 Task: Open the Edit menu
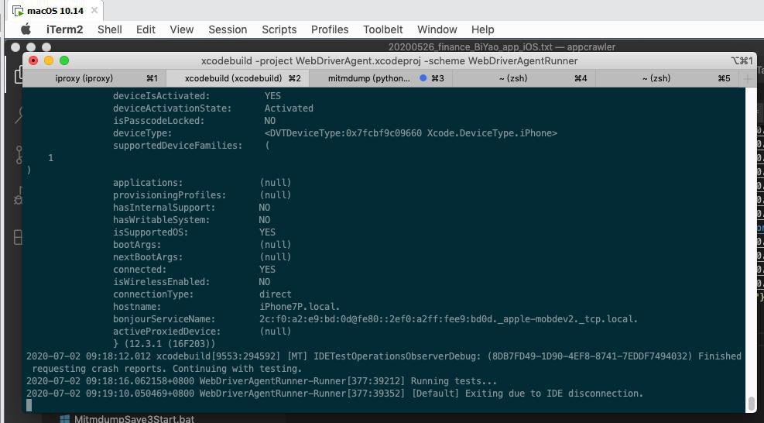pyautogui.click(x=146, y=29)
